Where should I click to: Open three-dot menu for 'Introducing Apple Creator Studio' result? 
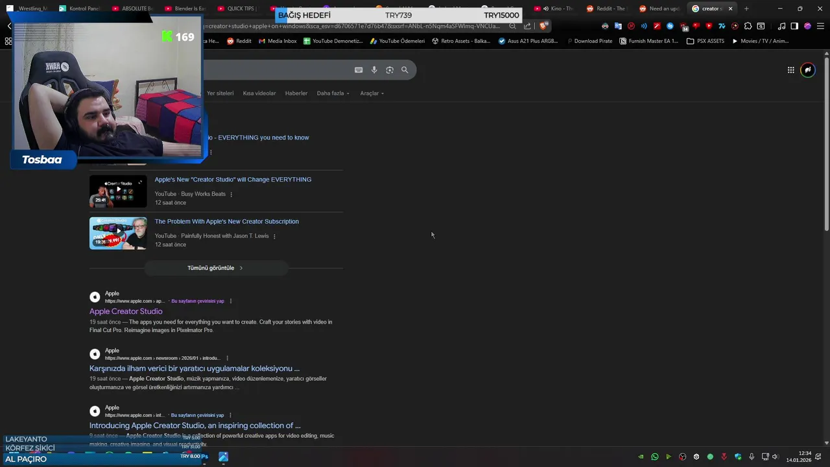pyautogui.click(x=231, y=415)
